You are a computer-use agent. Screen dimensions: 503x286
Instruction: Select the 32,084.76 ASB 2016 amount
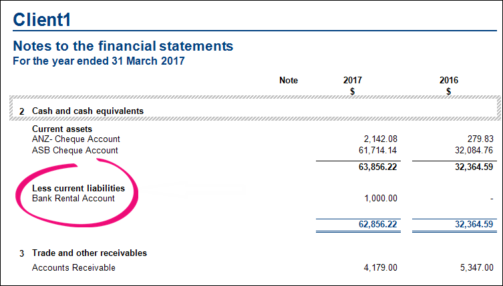pos(471,151)
